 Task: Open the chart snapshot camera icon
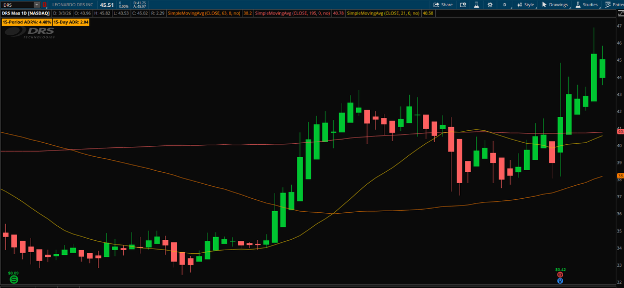coord(462,5)
